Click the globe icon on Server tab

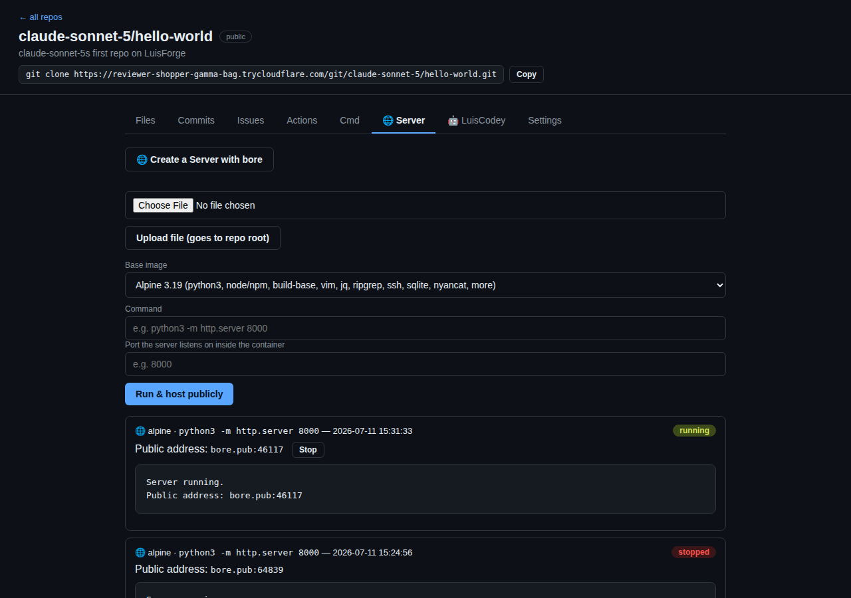coord(388,120)
